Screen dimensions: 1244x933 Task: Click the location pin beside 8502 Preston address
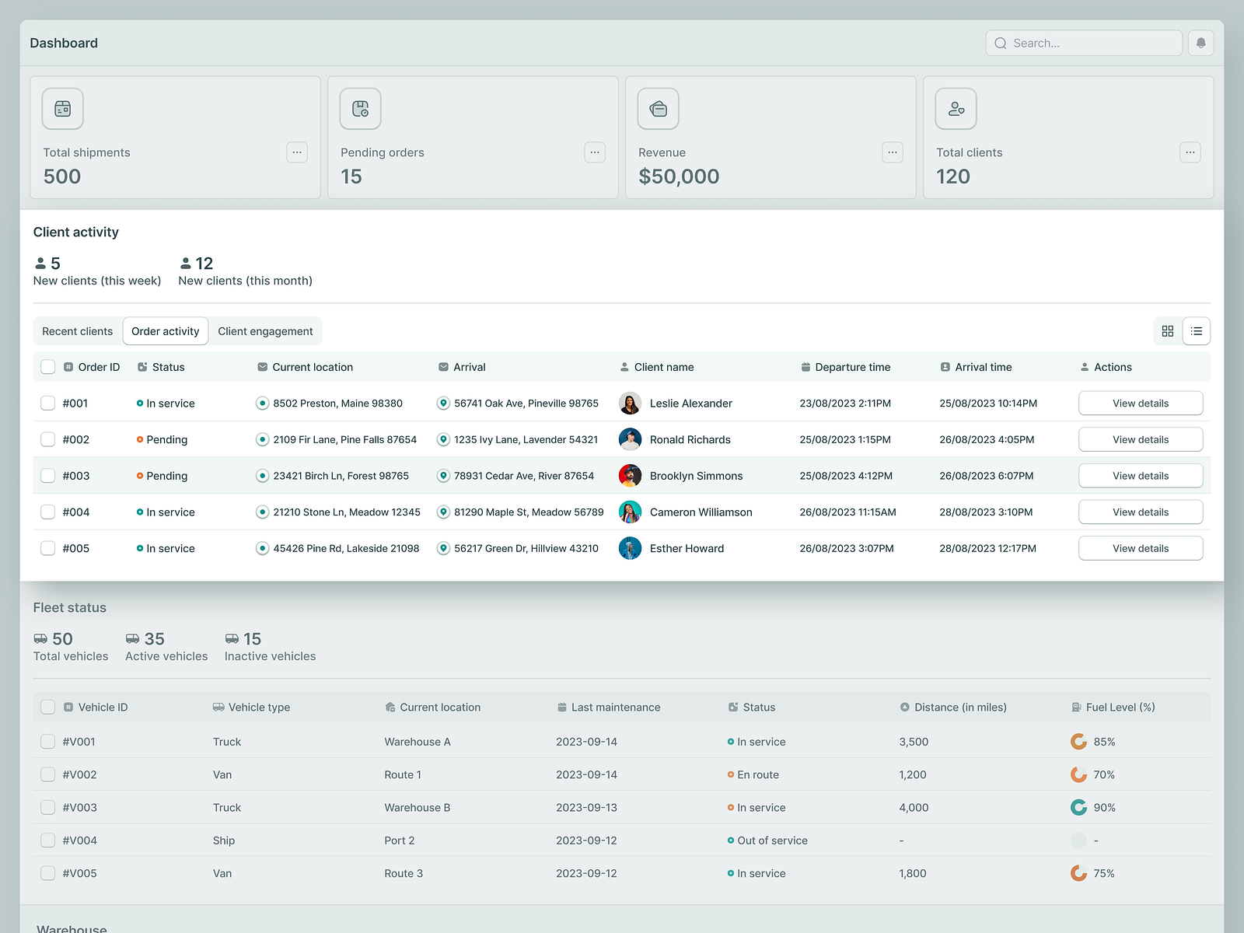pos(261,403)
